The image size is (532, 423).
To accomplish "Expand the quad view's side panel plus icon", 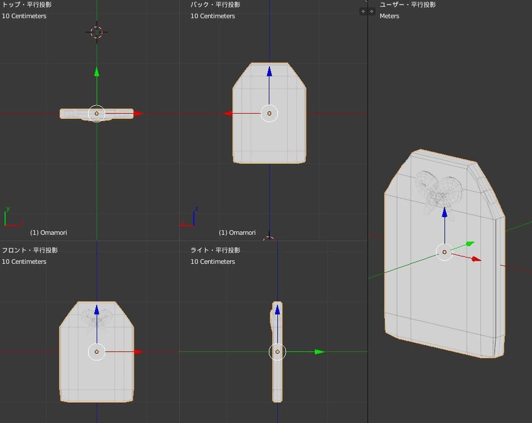I will click(x=363, y=11).
